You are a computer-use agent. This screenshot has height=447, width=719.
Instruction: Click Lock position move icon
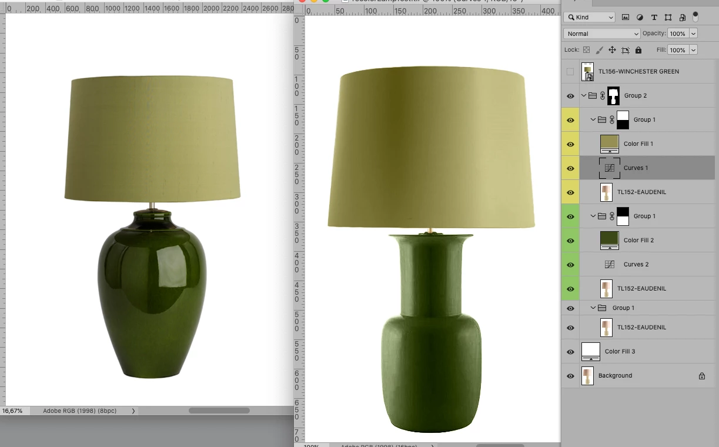coord(612,50)
